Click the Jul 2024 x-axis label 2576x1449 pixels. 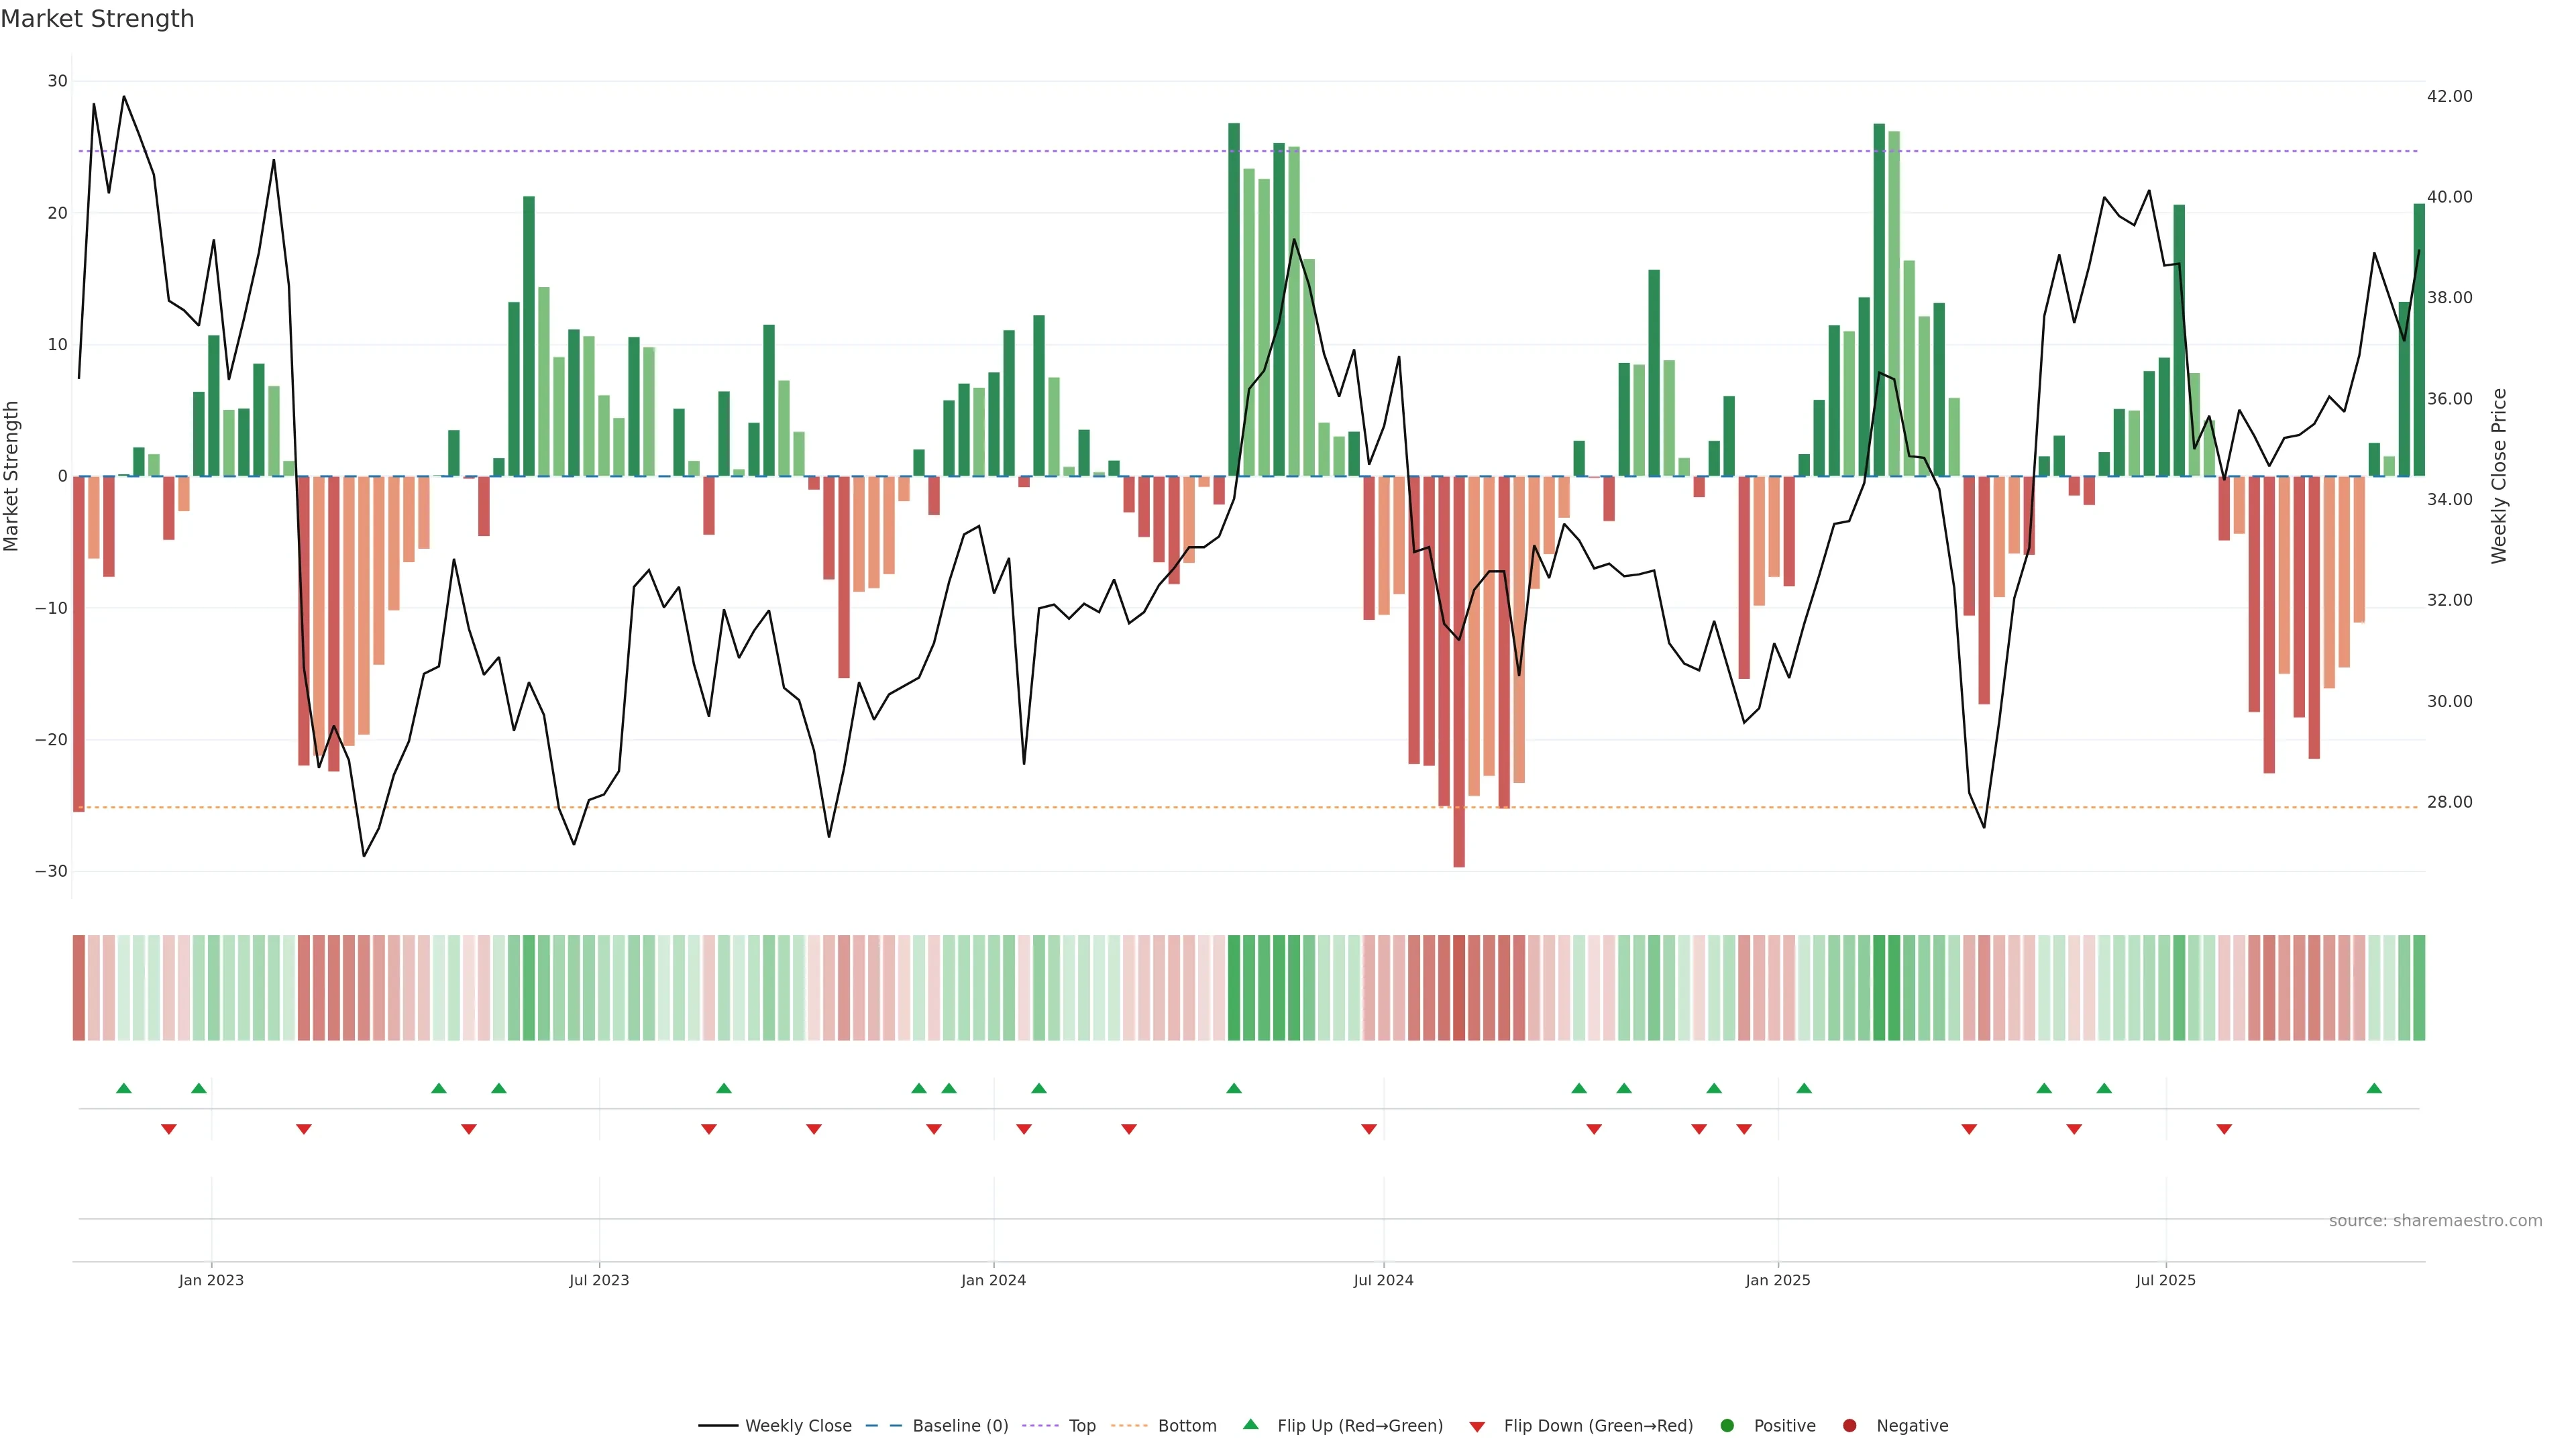[1383, 1280]
